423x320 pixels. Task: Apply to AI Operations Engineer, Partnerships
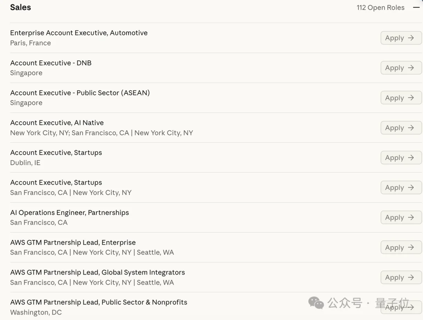401,217
